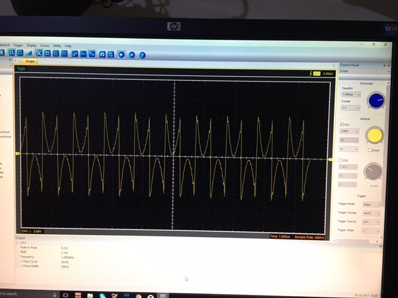Viewport: 398px width, 298px height.
Task: Select the + Duty Cycle measurement row
Action: point(29,261)
